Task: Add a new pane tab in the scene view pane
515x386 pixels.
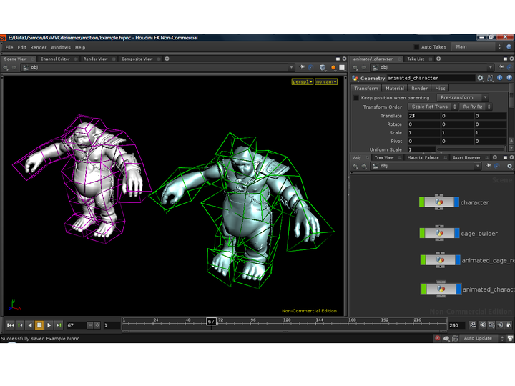Action: click(x=167, y=59)
